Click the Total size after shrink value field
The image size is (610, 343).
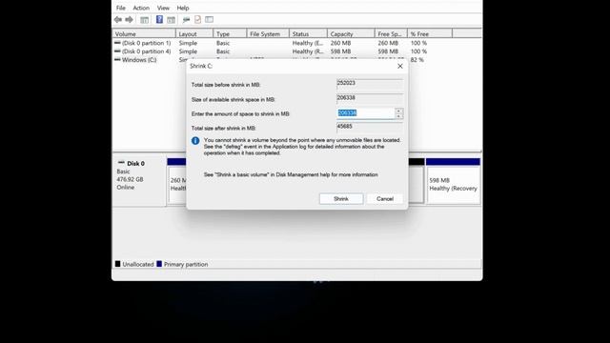click(x=370, y=127)
